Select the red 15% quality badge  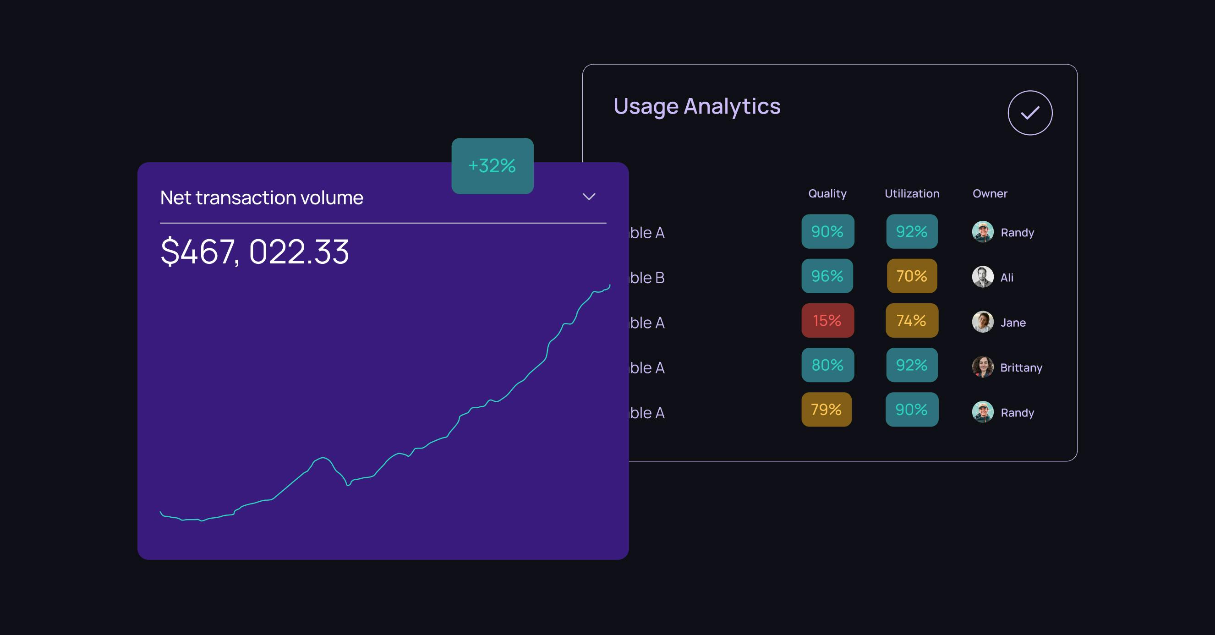point(827,320)
